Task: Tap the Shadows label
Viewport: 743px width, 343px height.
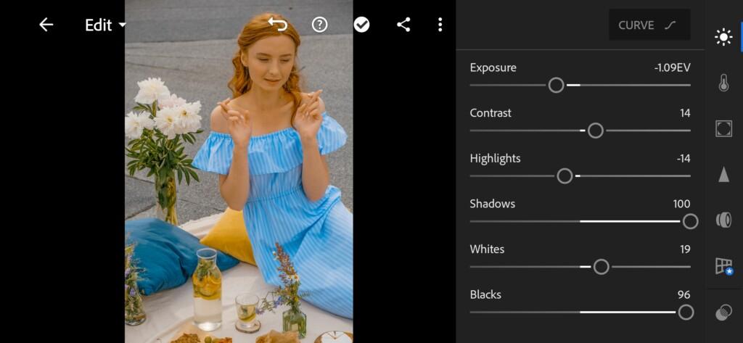Action: pyautogui.click(x=493, y=204)
